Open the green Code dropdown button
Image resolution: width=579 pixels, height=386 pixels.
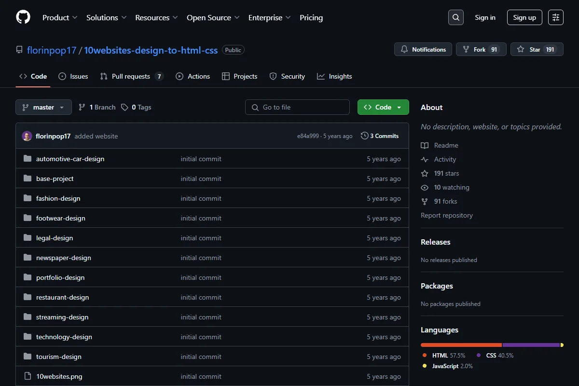[383, 107]
